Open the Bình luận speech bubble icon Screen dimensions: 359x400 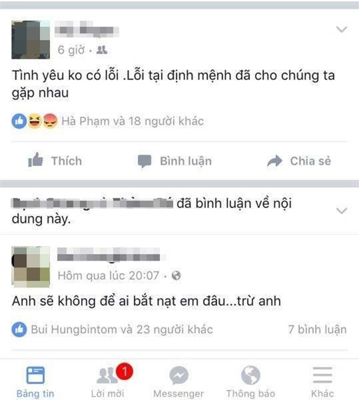click(145, 161)
